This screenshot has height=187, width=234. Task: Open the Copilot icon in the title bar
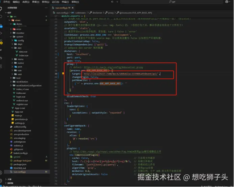(227, 2)
